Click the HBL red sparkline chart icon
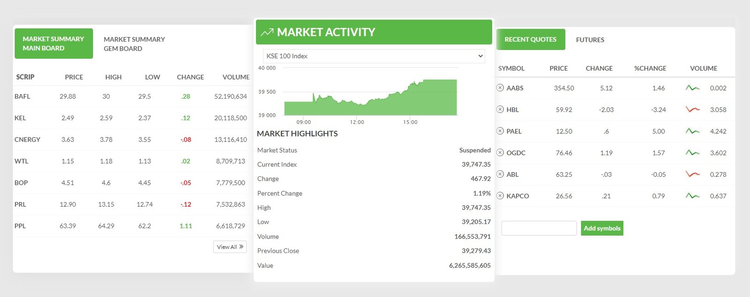750x297 pixels. (x=692, y=109)
